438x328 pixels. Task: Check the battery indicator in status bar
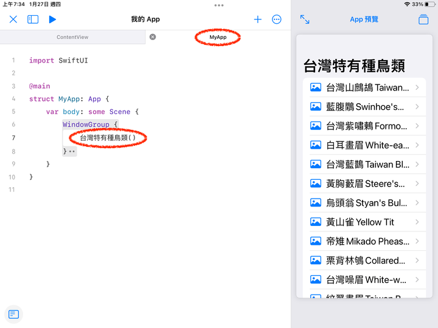429,4
